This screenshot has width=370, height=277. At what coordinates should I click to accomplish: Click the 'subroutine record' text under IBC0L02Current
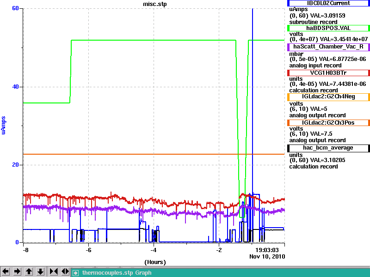point(314,22)
